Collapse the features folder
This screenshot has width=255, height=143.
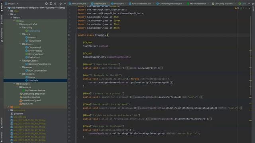17,87
